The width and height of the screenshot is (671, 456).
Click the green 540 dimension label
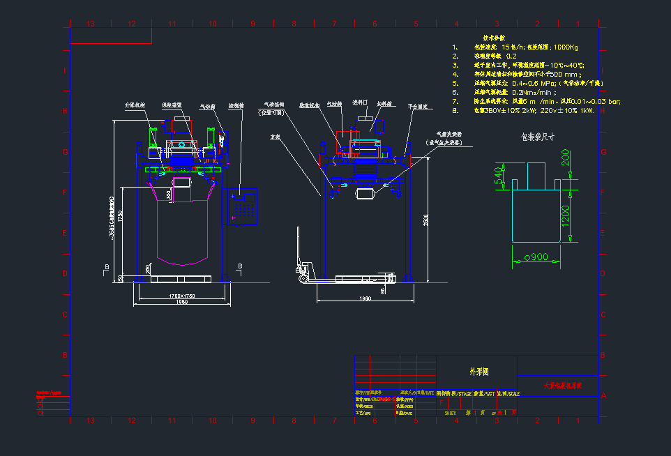[x=499, y=176]
